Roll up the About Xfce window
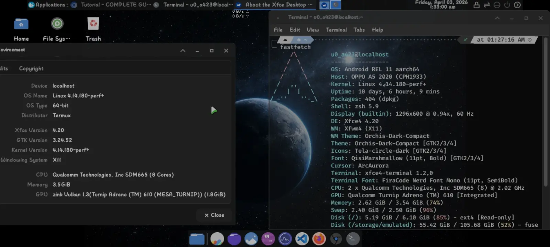 [x=183, y=51]
